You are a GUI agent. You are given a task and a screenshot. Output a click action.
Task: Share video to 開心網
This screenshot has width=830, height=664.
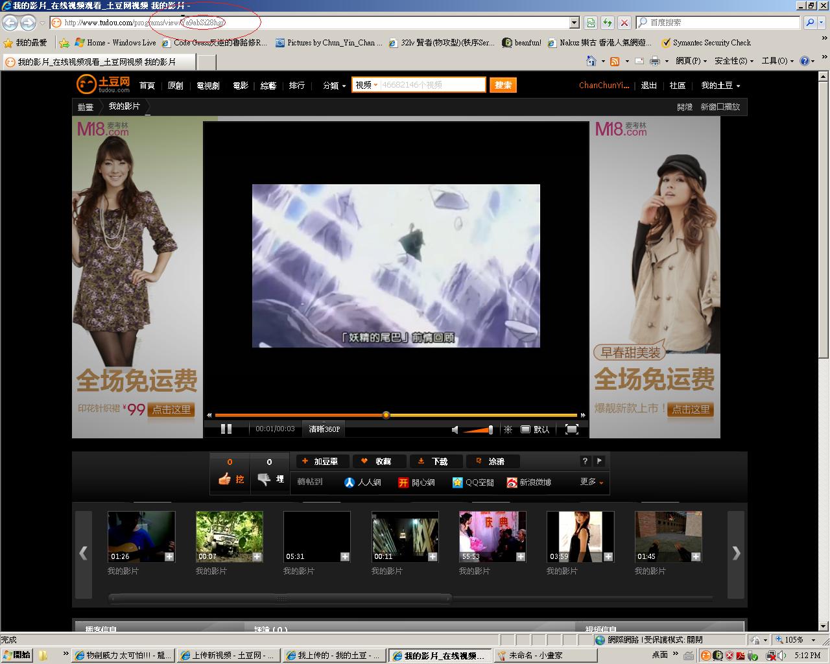416,482
